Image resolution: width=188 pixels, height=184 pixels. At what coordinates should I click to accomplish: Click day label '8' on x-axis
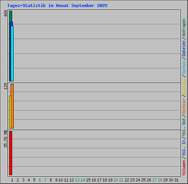[x=51, y=180]
